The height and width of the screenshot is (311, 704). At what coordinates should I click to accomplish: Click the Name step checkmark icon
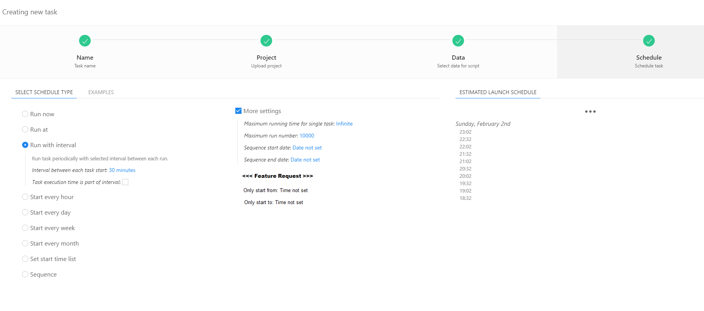tap(85, 41)
